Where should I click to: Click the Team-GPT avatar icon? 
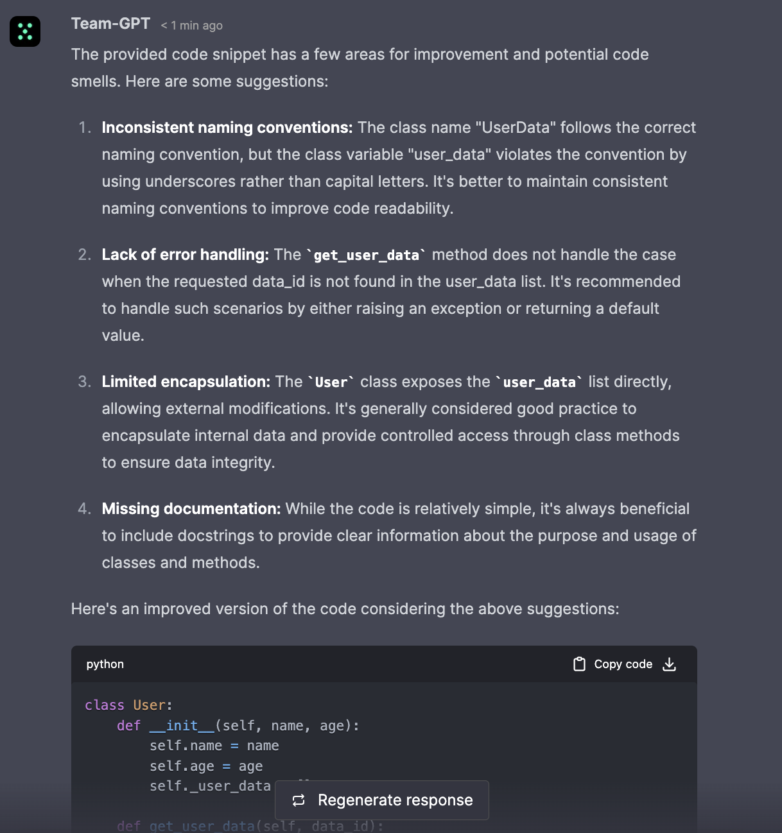tap(25, 31)
